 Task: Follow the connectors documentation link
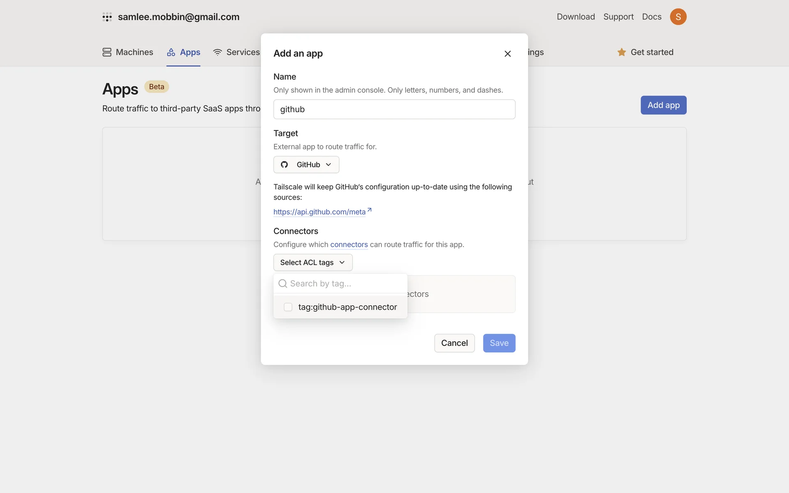(349, 245)
